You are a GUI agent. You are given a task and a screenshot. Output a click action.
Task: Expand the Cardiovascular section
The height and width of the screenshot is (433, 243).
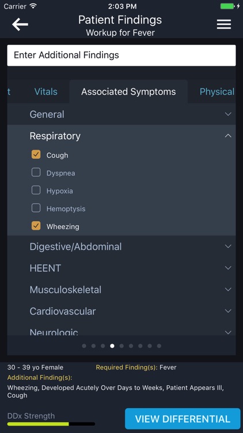point(121,311)
